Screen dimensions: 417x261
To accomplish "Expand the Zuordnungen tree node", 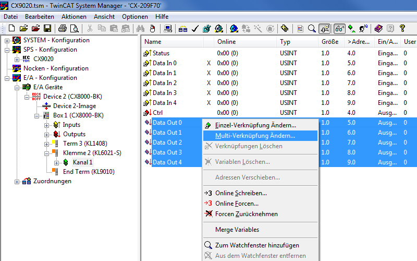I will pyautogui.click(x=17, y=182).
